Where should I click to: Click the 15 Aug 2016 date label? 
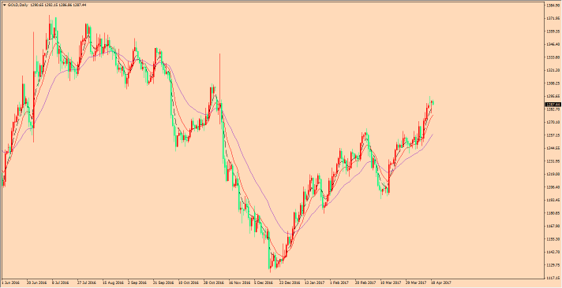tap(113, 282)
